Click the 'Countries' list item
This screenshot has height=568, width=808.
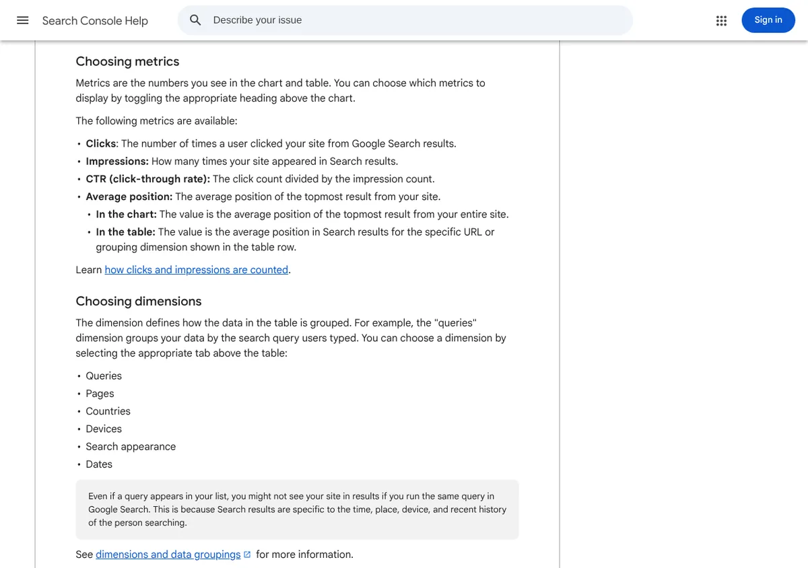(x=108, y=411)
